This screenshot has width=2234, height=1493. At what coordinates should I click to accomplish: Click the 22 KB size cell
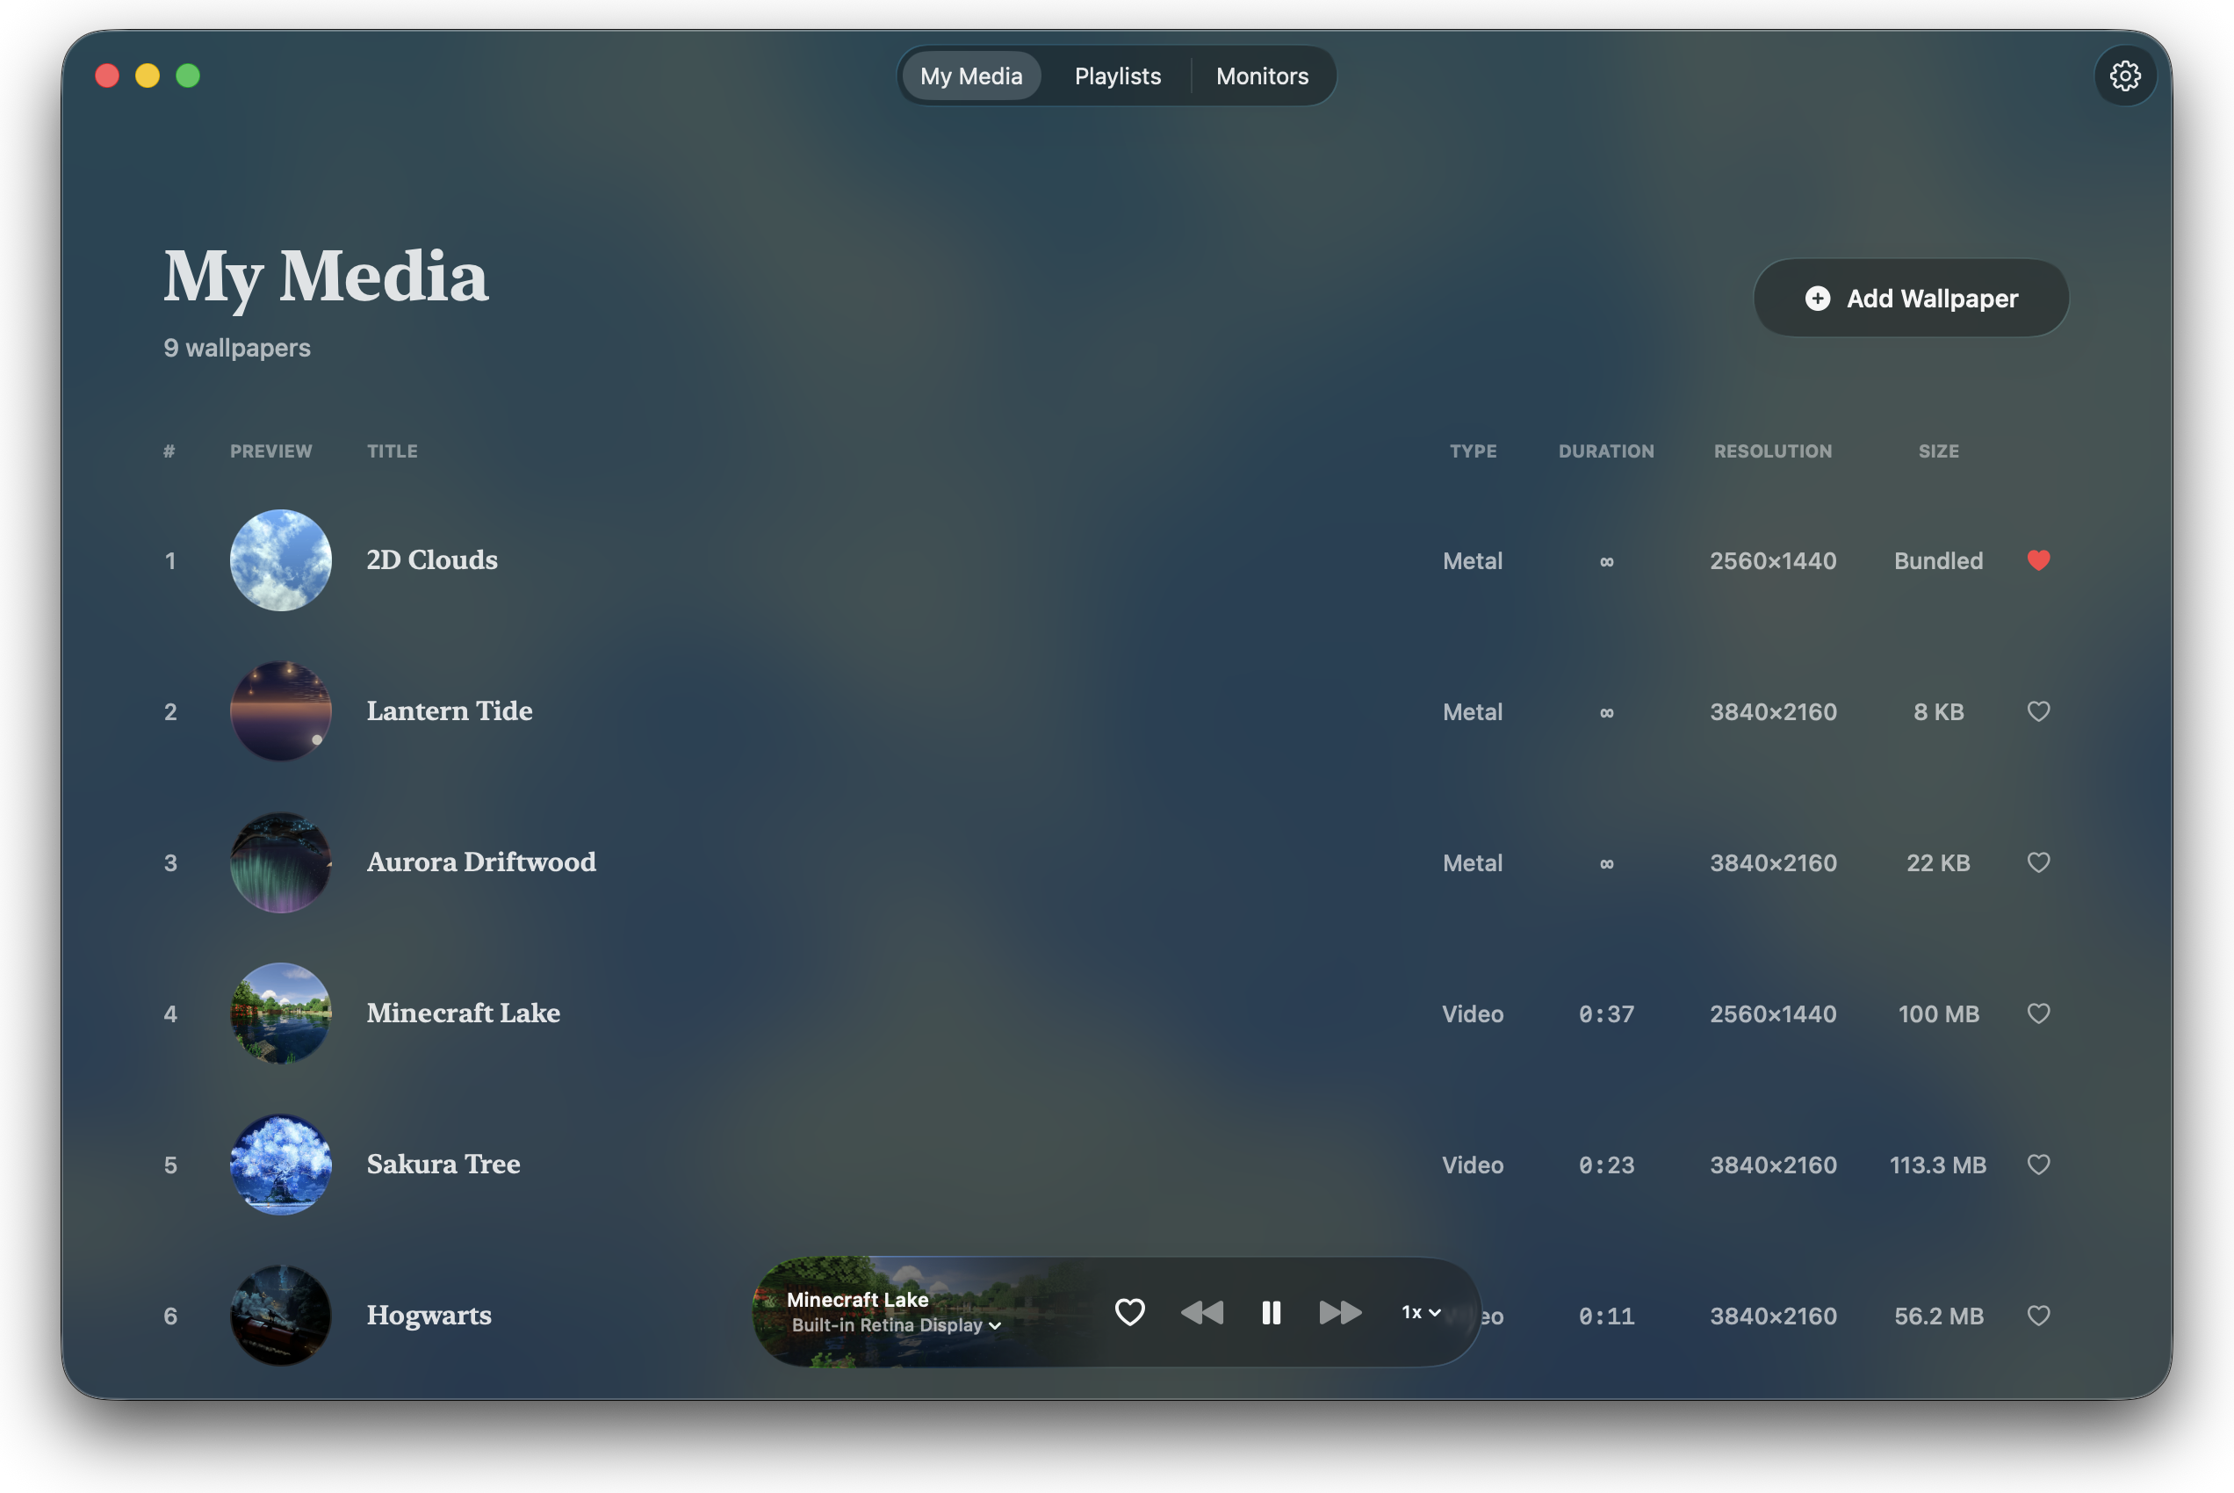pyautogui.click(x=1938, y=863)
